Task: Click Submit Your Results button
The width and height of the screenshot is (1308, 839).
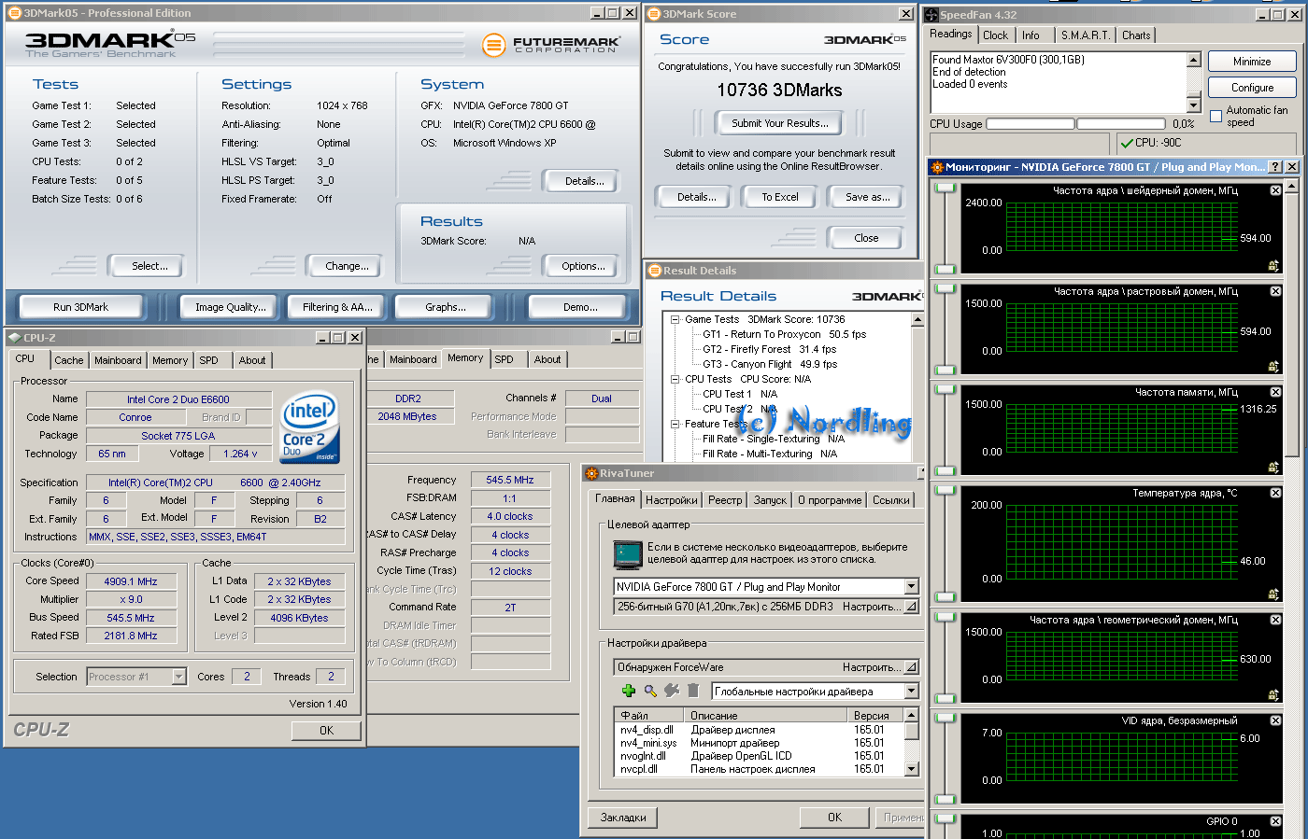Action: 779,123
